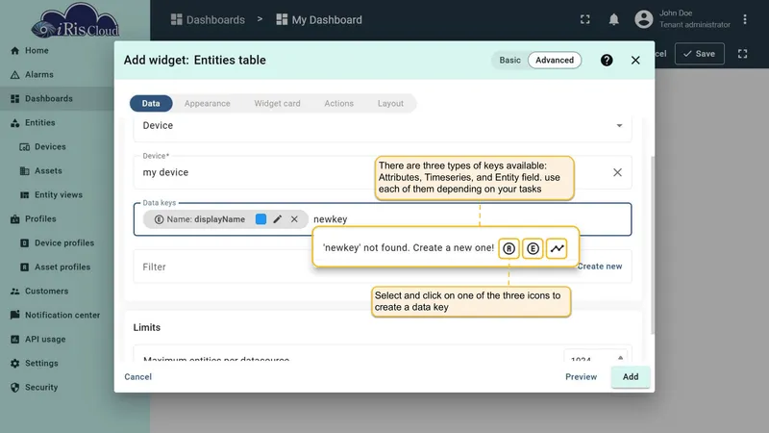Click the Dashboards breadcrumb icon

176,19
